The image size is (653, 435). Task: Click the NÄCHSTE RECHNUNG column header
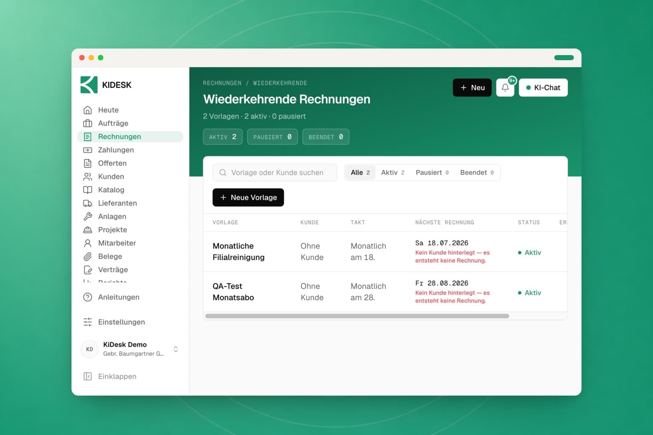point(445,223)
